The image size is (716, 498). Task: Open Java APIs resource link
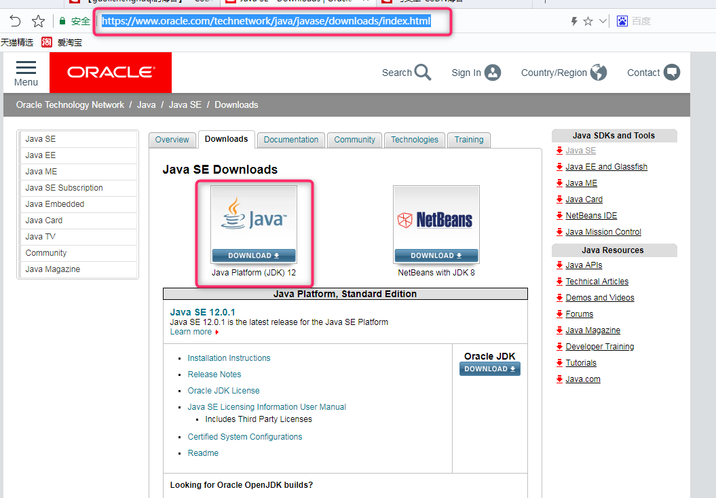pos(584,265)
